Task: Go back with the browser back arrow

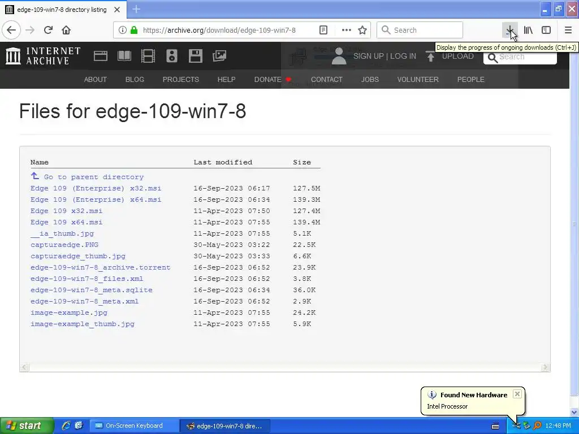Action: (11, 30)
